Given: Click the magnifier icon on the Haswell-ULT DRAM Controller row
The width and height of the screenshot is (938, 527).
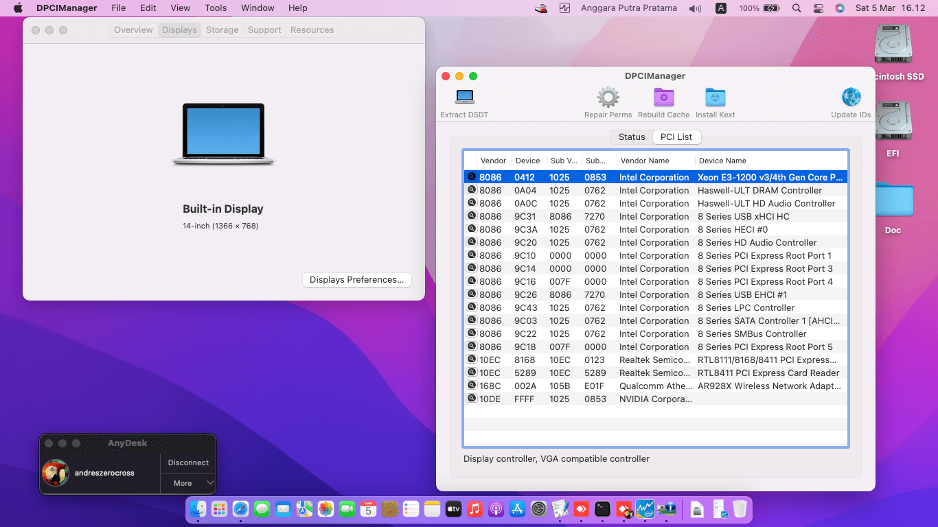Looking at the screenshot, I should click(472, 190).
